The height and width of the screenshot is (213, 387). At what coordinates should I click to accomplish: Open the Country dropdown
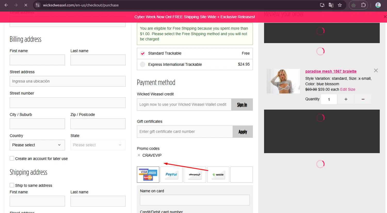point(37,145)
